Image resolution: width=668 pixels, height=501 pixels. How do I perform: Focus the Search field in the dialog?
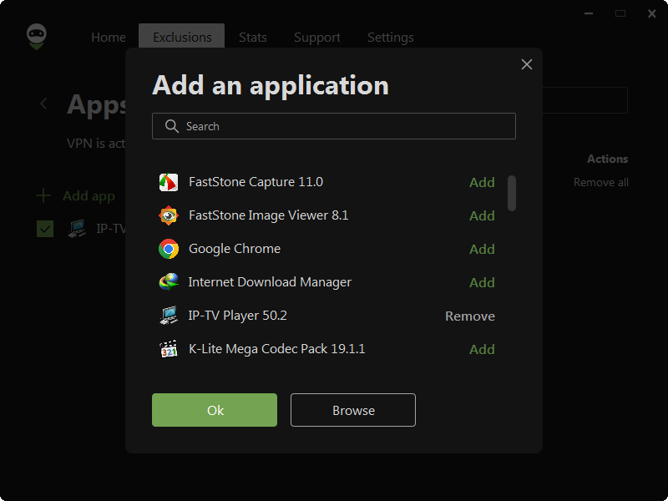click(x=334, y=126)
